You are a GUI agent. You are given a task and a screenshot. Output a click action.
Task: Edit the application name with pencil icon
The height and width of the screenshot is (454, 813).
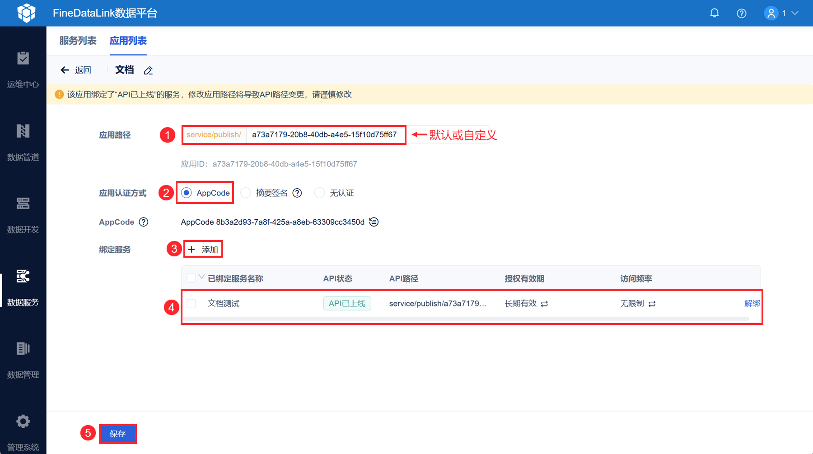click(148, 70)
